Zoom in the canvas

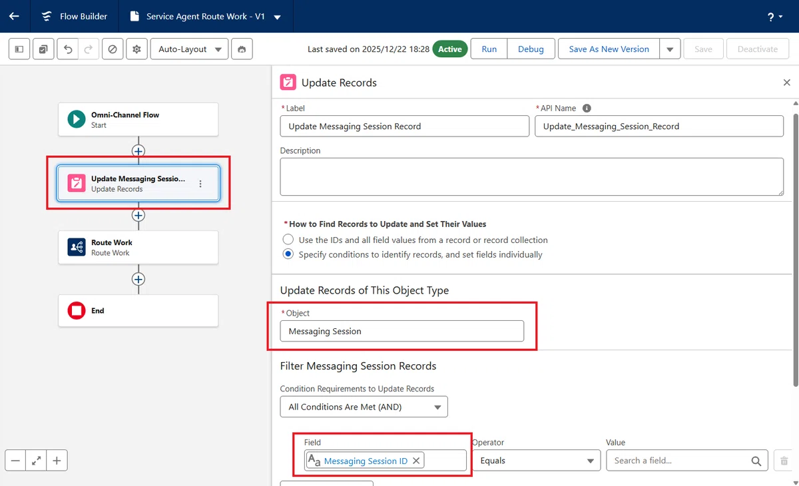[x=57, y=460]
